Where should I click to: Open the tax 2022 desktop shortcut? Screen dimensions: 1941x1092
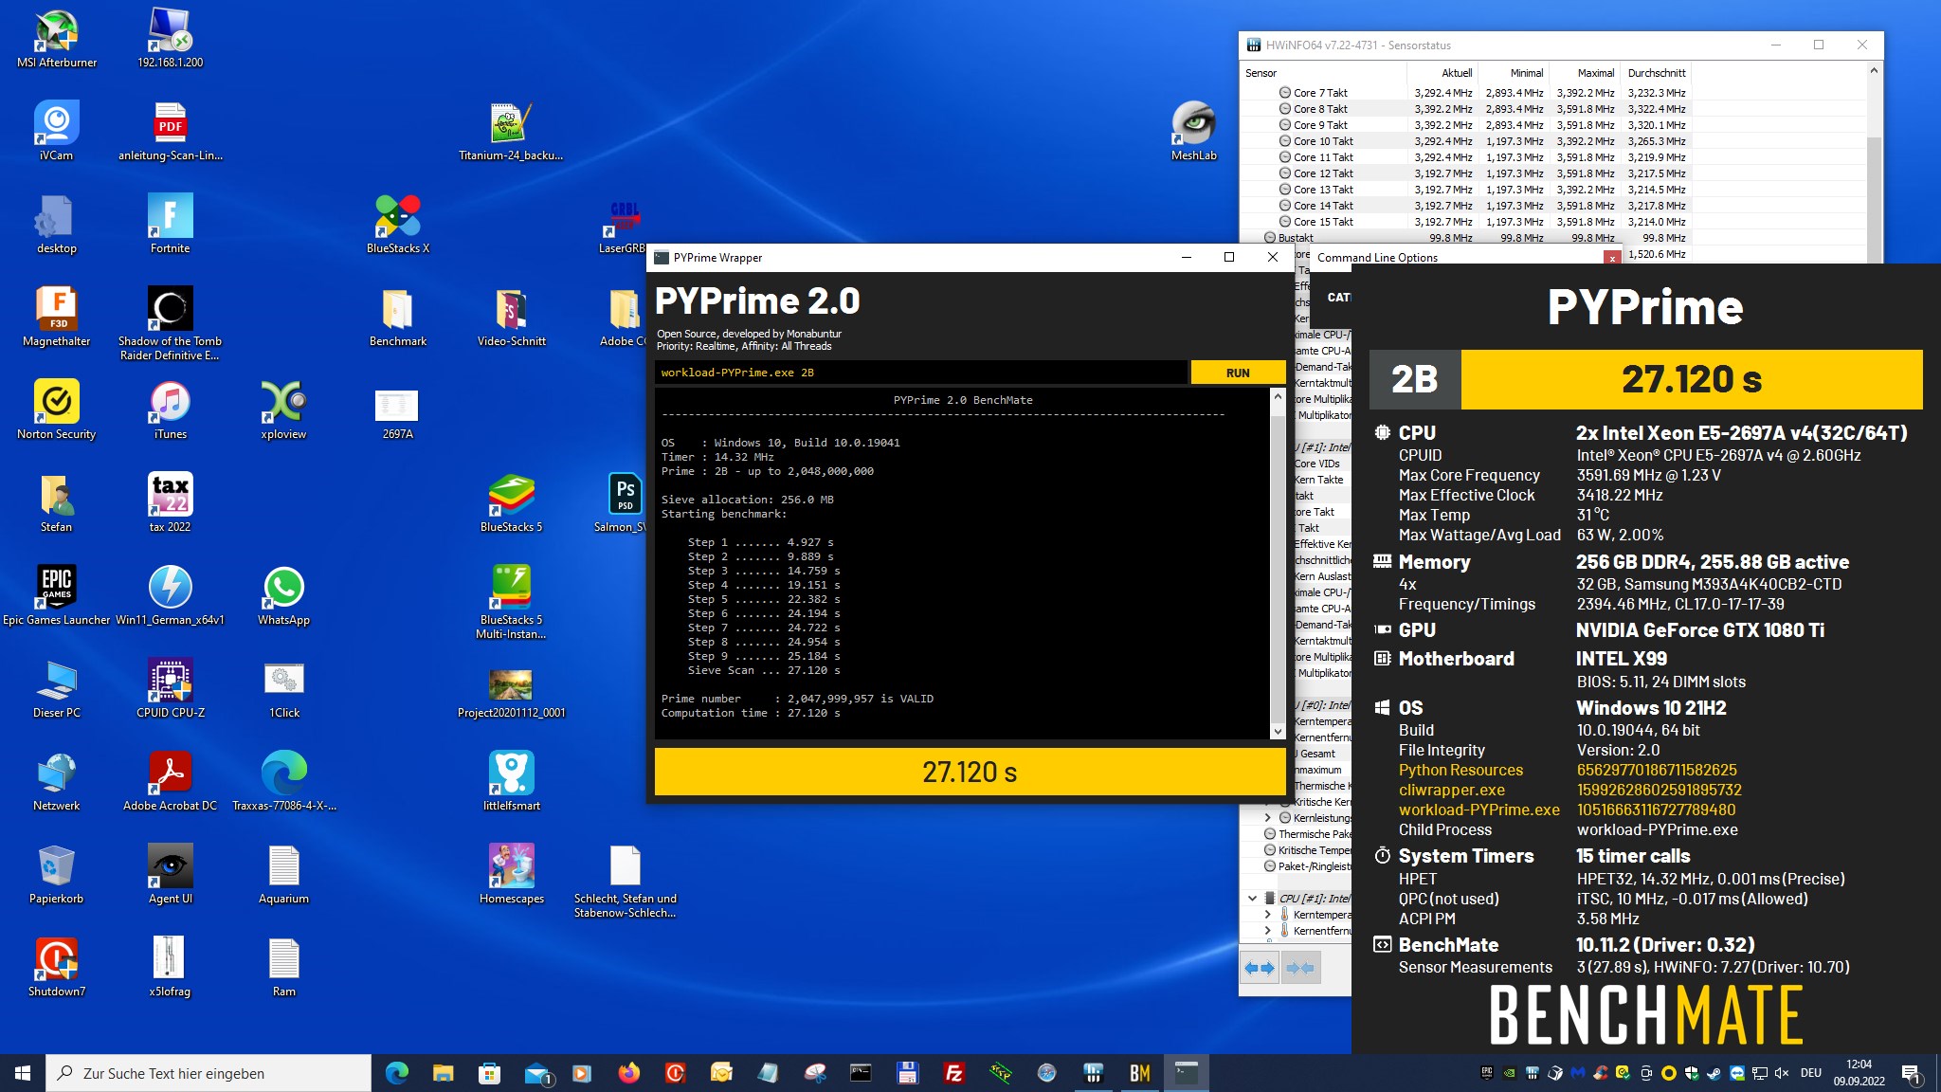171,502
